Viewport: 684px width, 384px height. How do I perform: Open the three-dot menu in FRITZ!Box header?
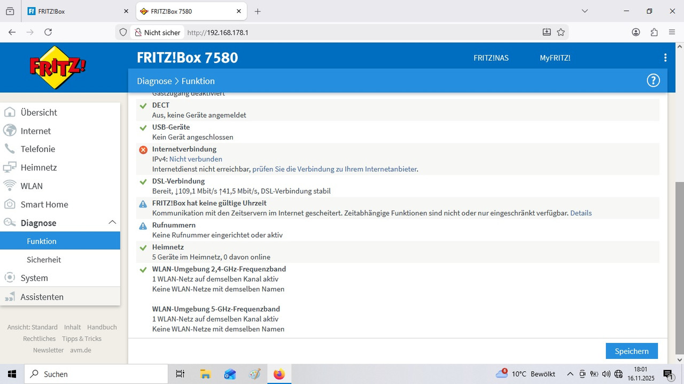665,58
